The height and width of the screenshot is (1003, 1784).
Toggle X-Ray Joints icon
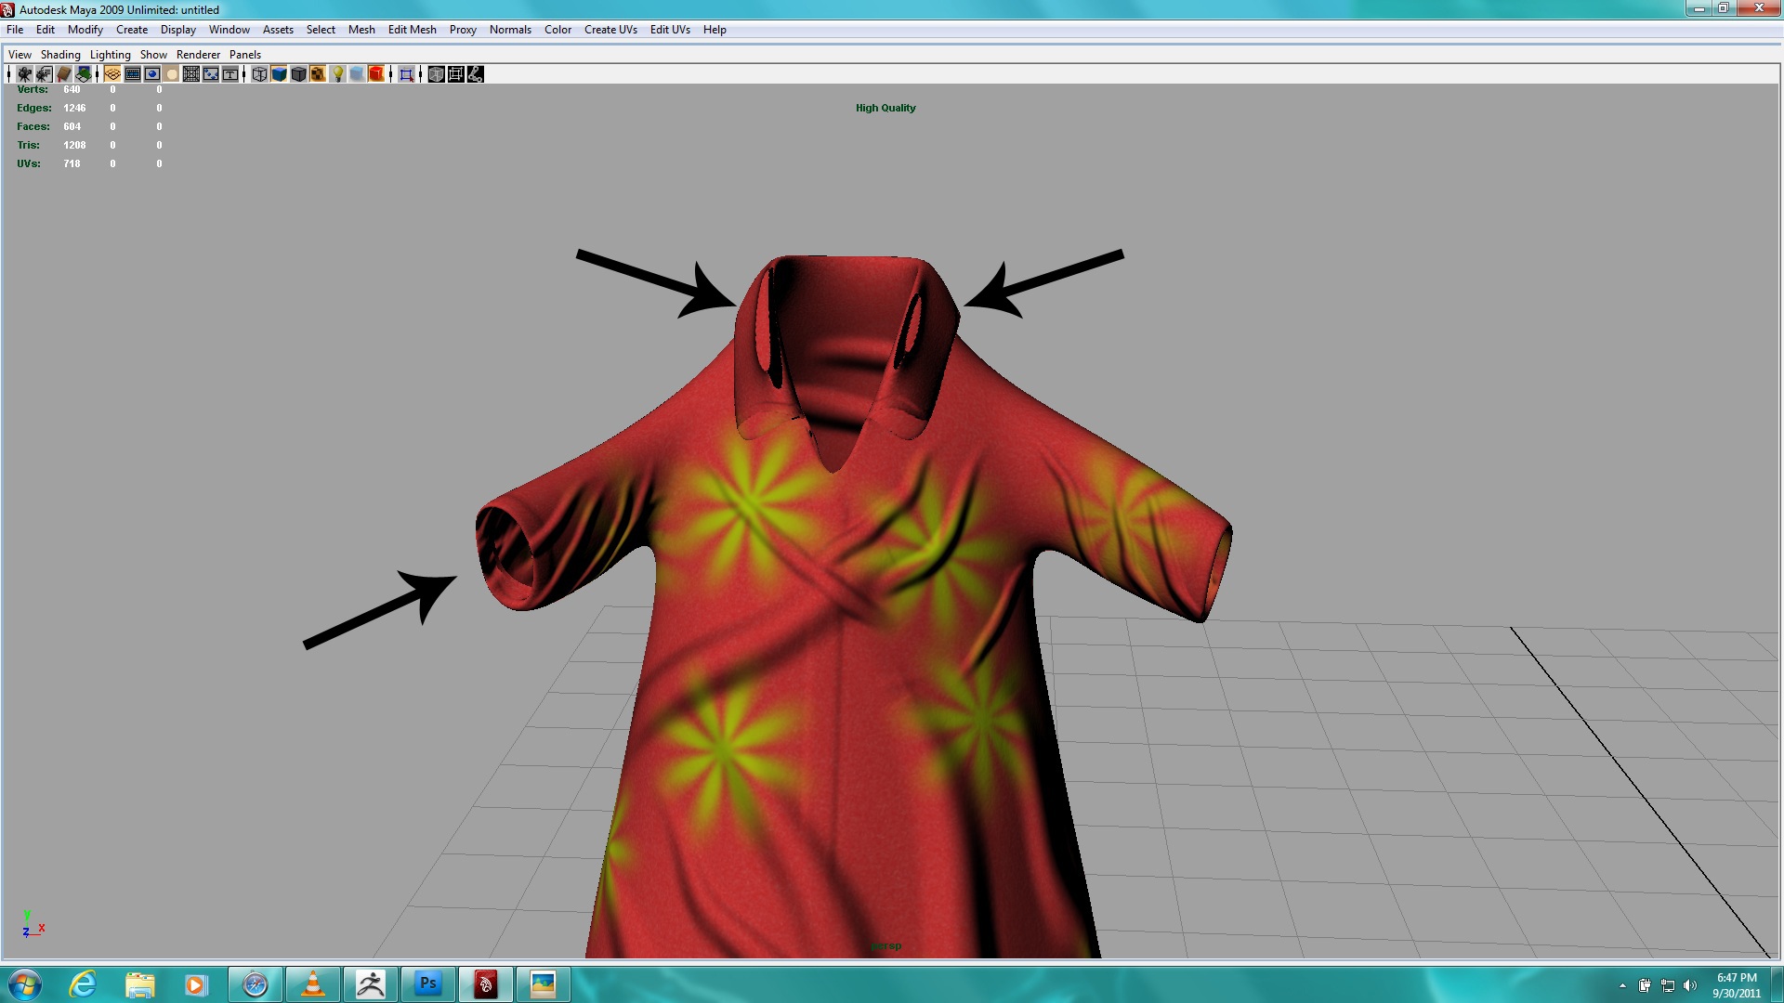475,74
